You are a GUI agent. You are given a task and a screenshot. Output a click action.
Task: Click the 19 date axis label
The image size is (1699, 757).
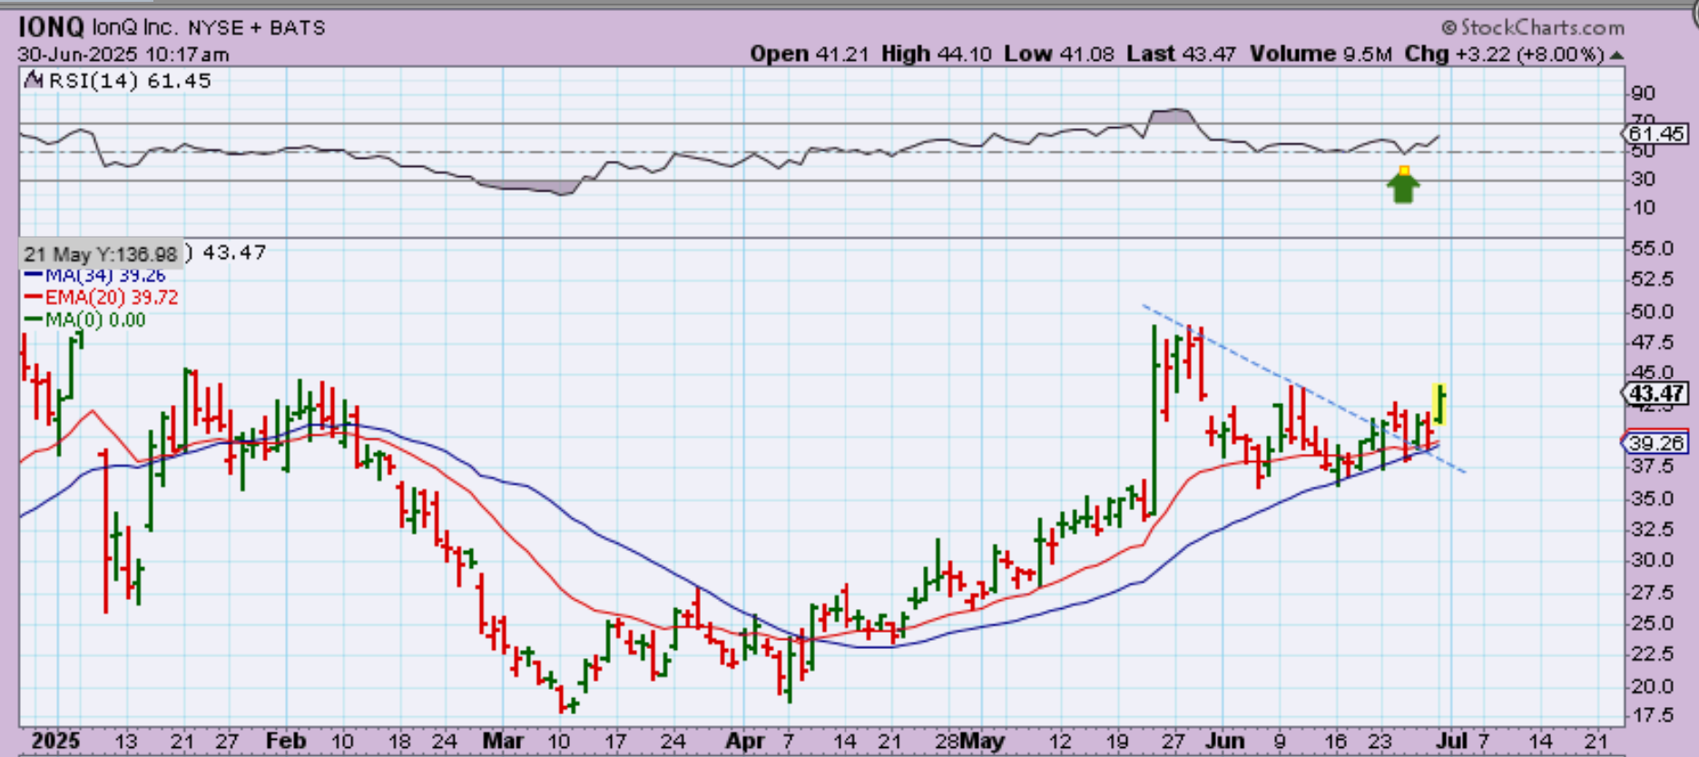(1117, 741)
